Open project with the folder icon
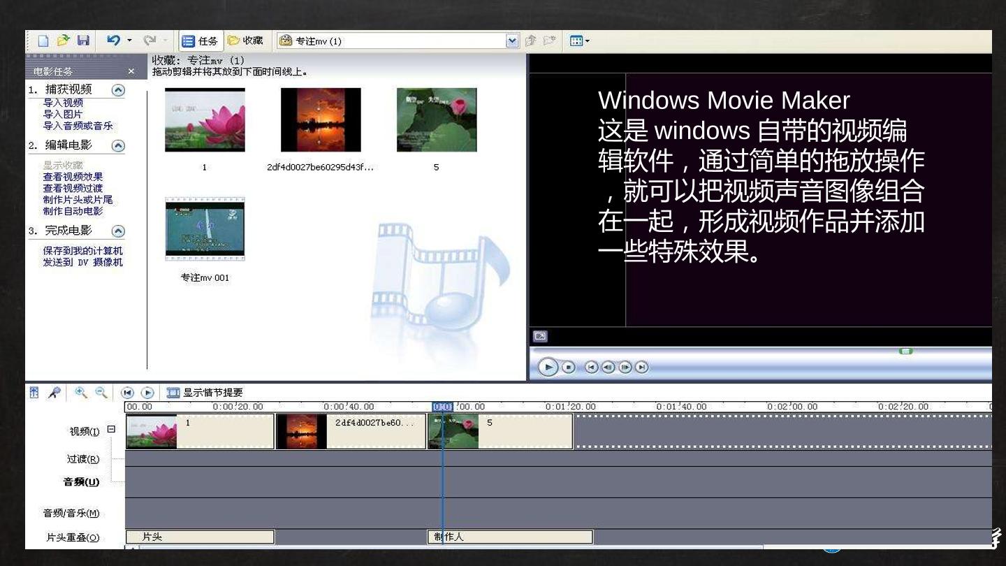The image size is (1006, 566). (64, 41)
